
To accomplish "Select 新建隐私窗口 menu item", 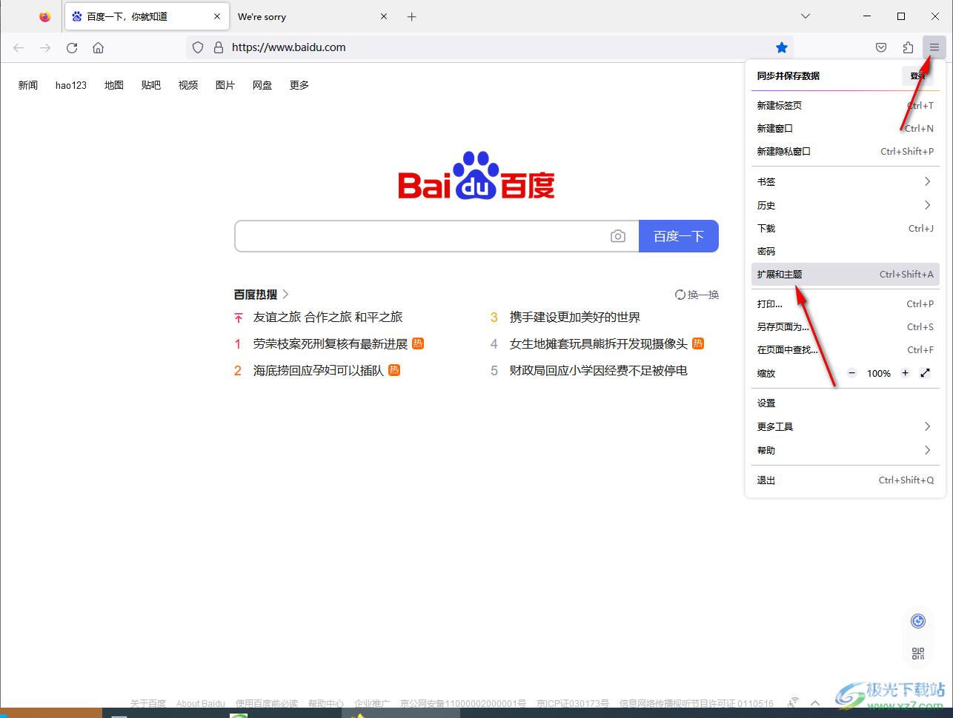I will [x=845, y=151].
